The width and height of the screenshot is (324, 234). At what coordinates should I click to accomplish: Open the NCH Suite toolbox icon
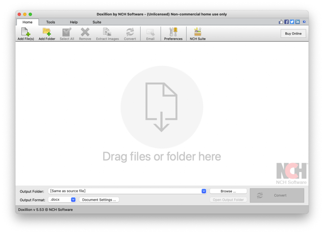[x=197, y=34]
